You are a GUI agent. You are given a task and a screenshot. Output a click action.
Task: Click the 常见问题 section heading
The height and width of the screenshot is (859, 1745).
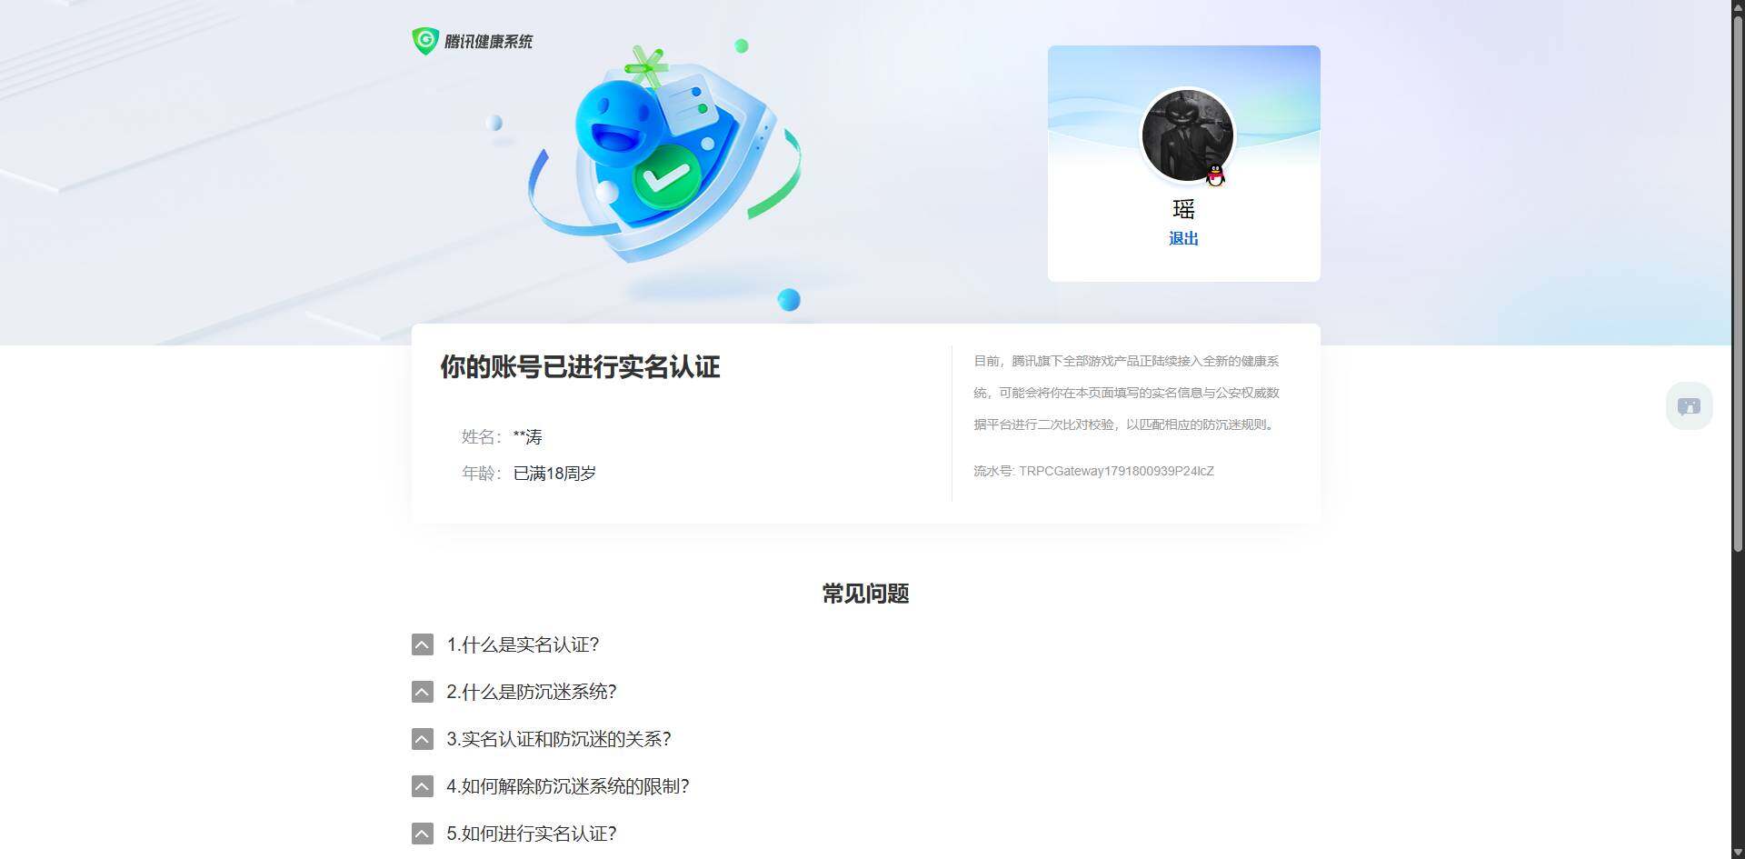pyautogui.click(x=865, y=594)
